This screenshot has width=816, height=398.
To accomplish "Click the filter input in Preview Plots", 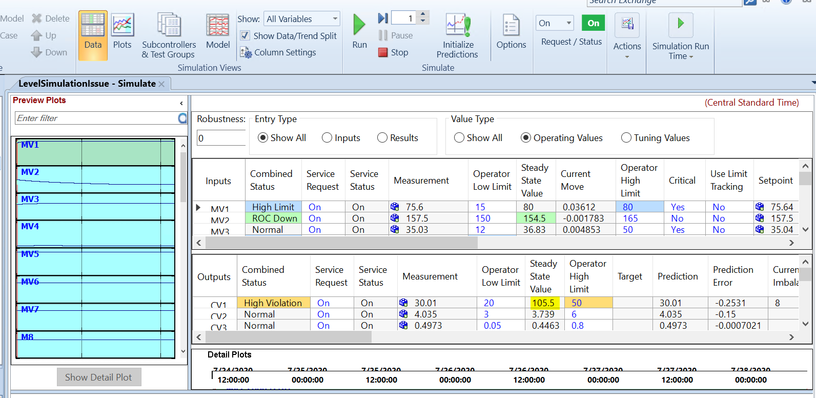I will pos(96,118).
